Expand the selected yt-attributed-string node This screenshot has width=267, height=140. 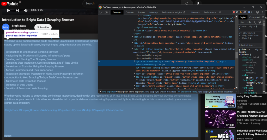tap(134, 62)
